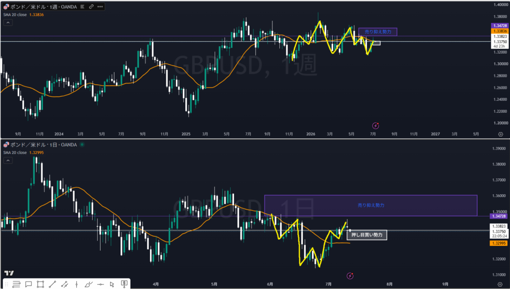The width and height of the screenshot is (510, 289).
Task: Click the green market status dot on daily chart
Action: click(x=82, y=144)
